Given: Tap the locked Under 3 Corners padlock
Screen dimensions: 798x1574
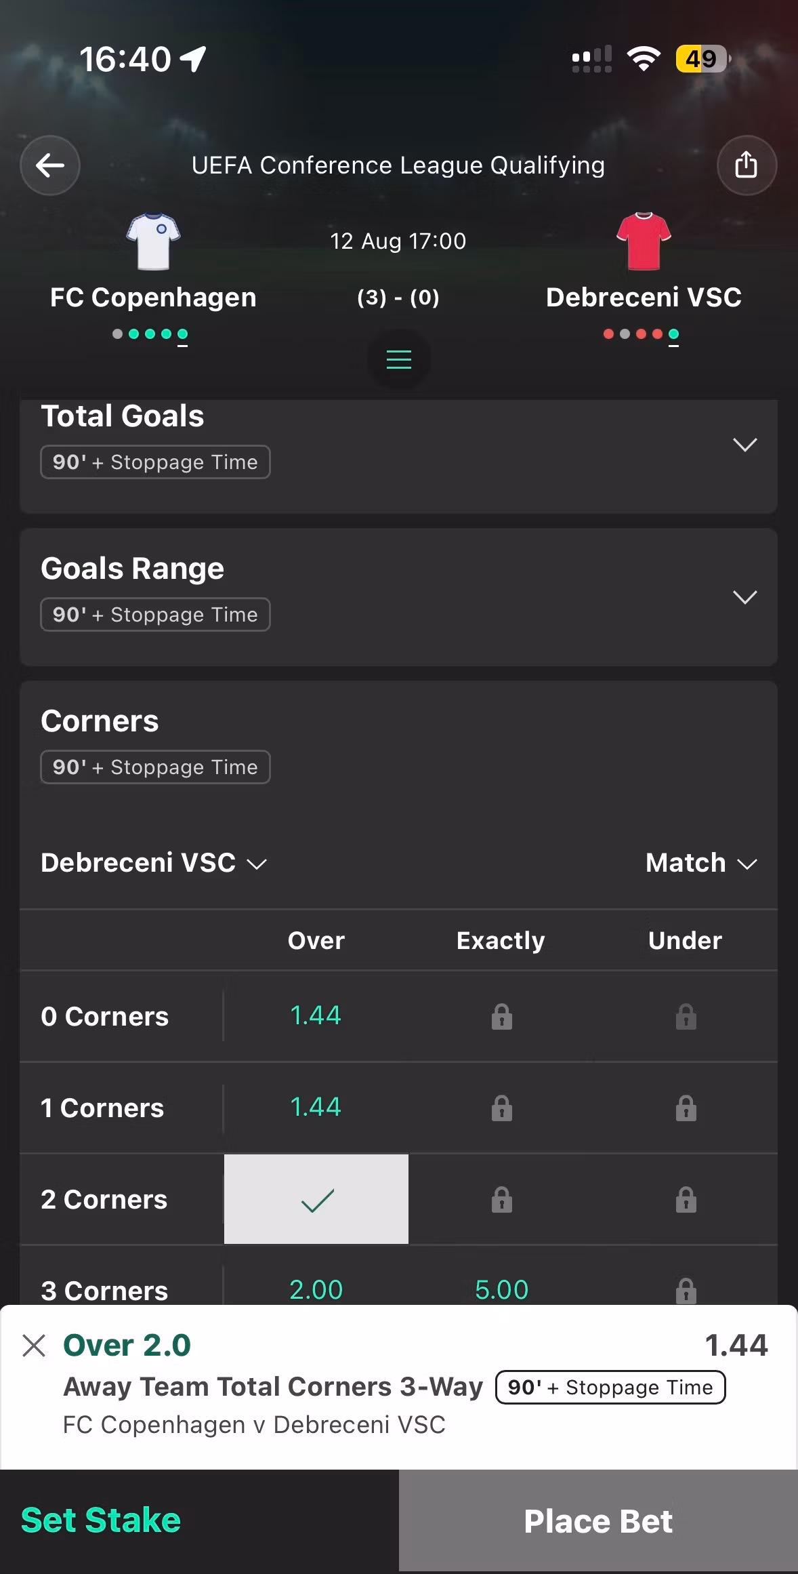Looking at the screenshot, I should pyautogui.click(x=686, y=1291).
